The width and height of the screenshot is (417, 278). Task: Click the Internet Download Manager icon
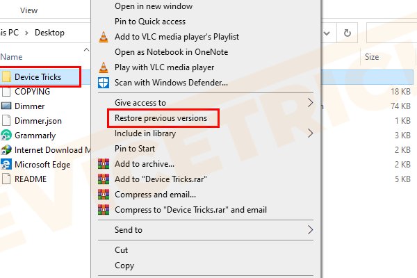pos(7,149)
